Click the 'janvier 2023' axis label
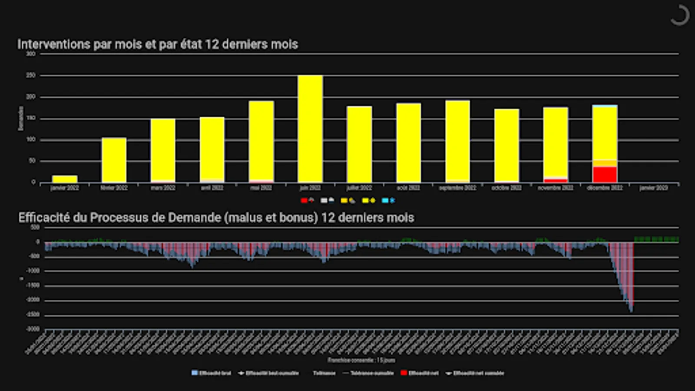Screen dimensions: 695x391 pyautogui.click(x=654, y=188)
